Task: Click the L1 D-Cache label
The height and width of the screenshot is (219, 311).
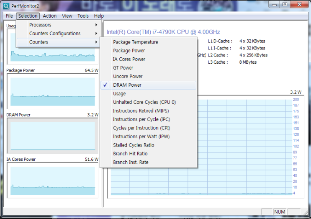Action: point(220,41)
